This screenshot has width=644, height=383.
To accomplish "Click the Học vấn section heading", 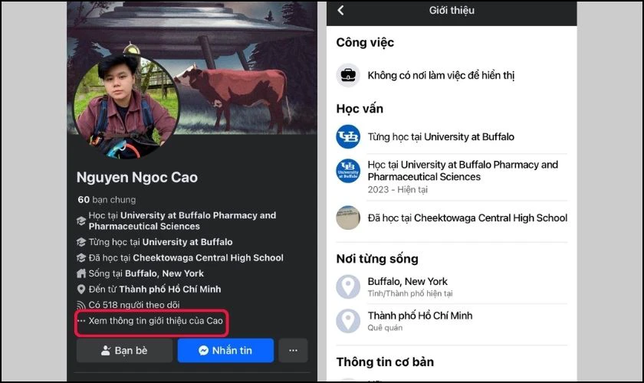I will pos(360,109).
